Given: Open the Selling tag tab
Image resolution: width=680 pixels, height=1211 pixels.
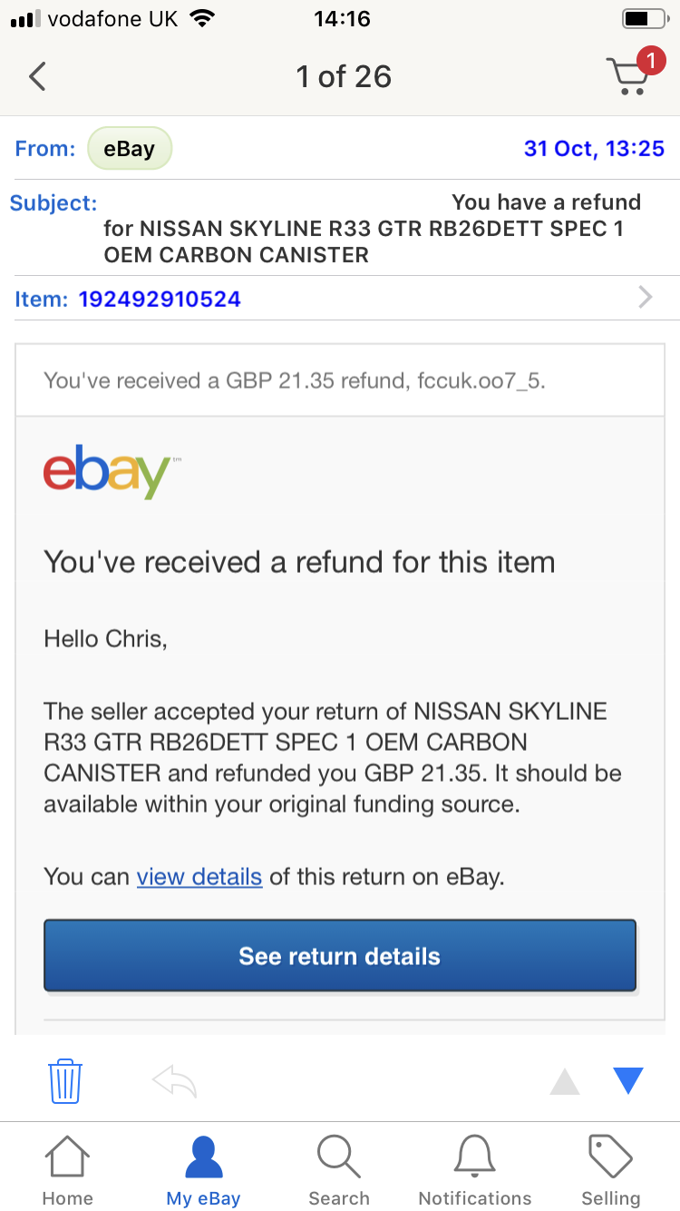Looking at the screenshot, I should [611, 1171].
